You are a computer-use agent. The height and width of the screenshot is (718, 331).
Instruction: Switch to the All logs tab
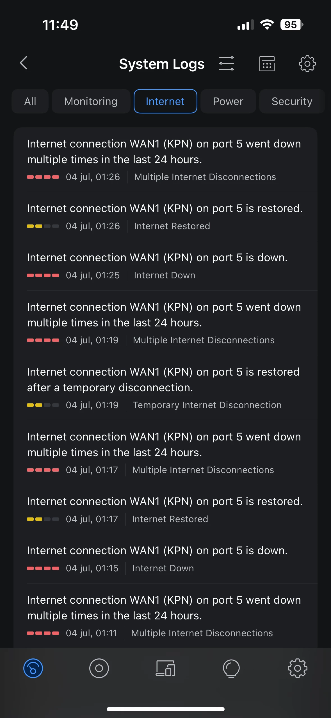[30, 101]
